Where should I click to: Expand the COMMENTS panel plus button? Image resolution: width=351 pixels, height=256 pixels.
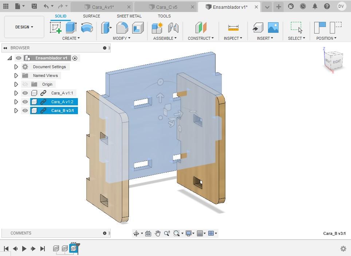[x=104, y=233]
